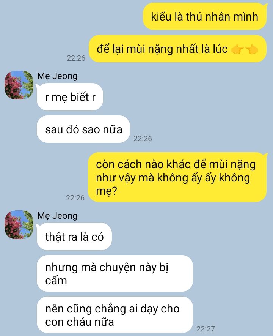Image resolution: width=273 pixels, height=336 pixels.
Task: Open Mẹ Jeong's avatar beside 'thật ra là có'
Action: [x=19, y=225]
